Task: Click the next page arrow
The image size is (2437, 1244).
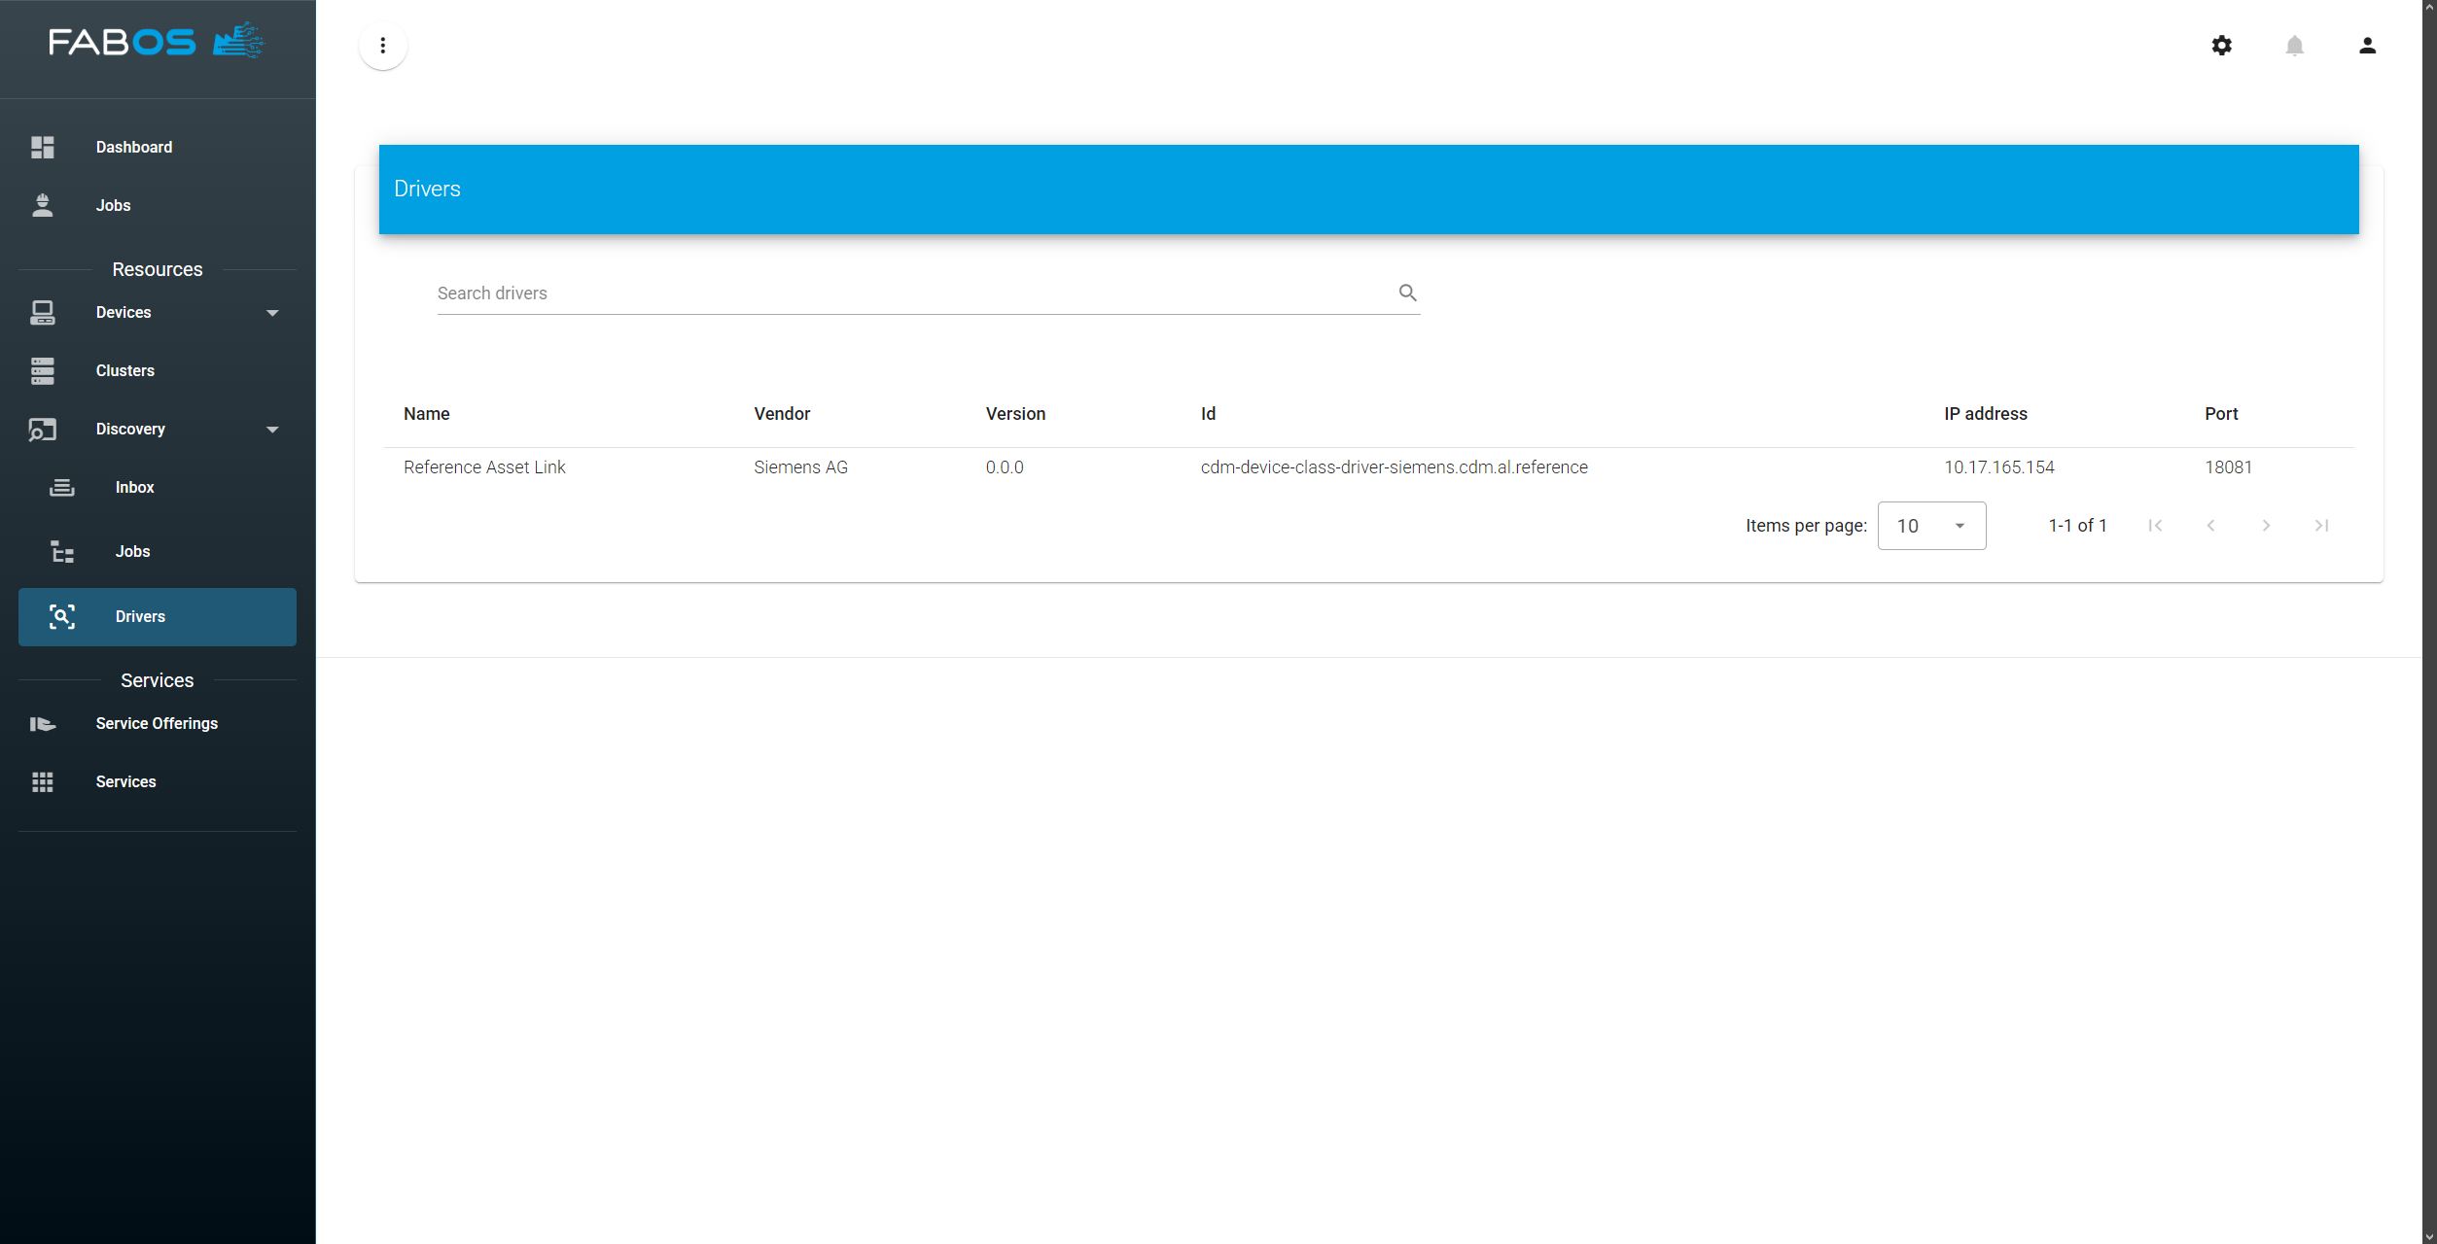Action: pos(2266,525)
